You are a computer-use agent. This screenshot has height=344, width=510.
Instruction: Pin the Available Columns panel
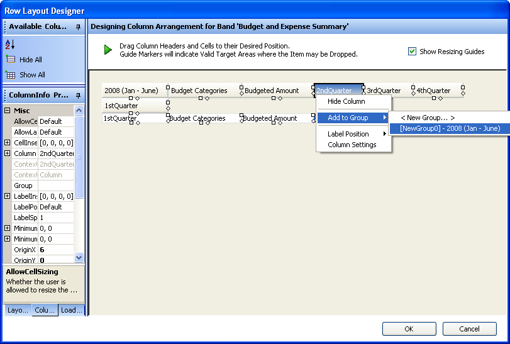(78, 26)
